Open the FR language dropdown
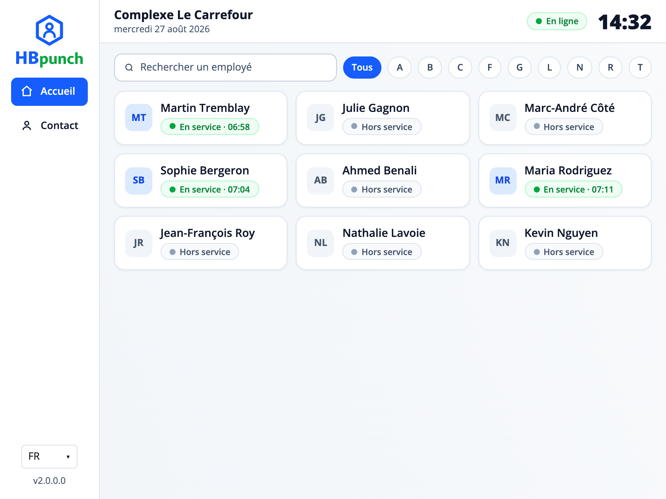 [49, 456]
